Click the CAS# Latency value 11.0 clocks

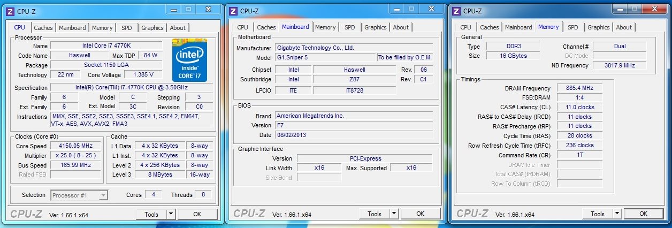pyautogui.click(x=579, y=107)
